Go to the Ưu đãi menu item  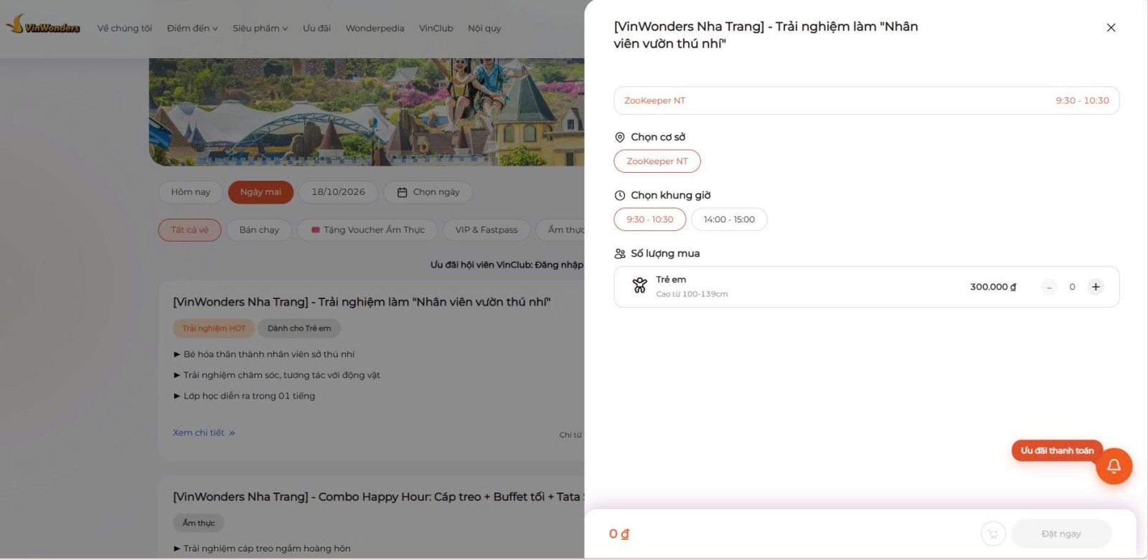coord(316,29)
